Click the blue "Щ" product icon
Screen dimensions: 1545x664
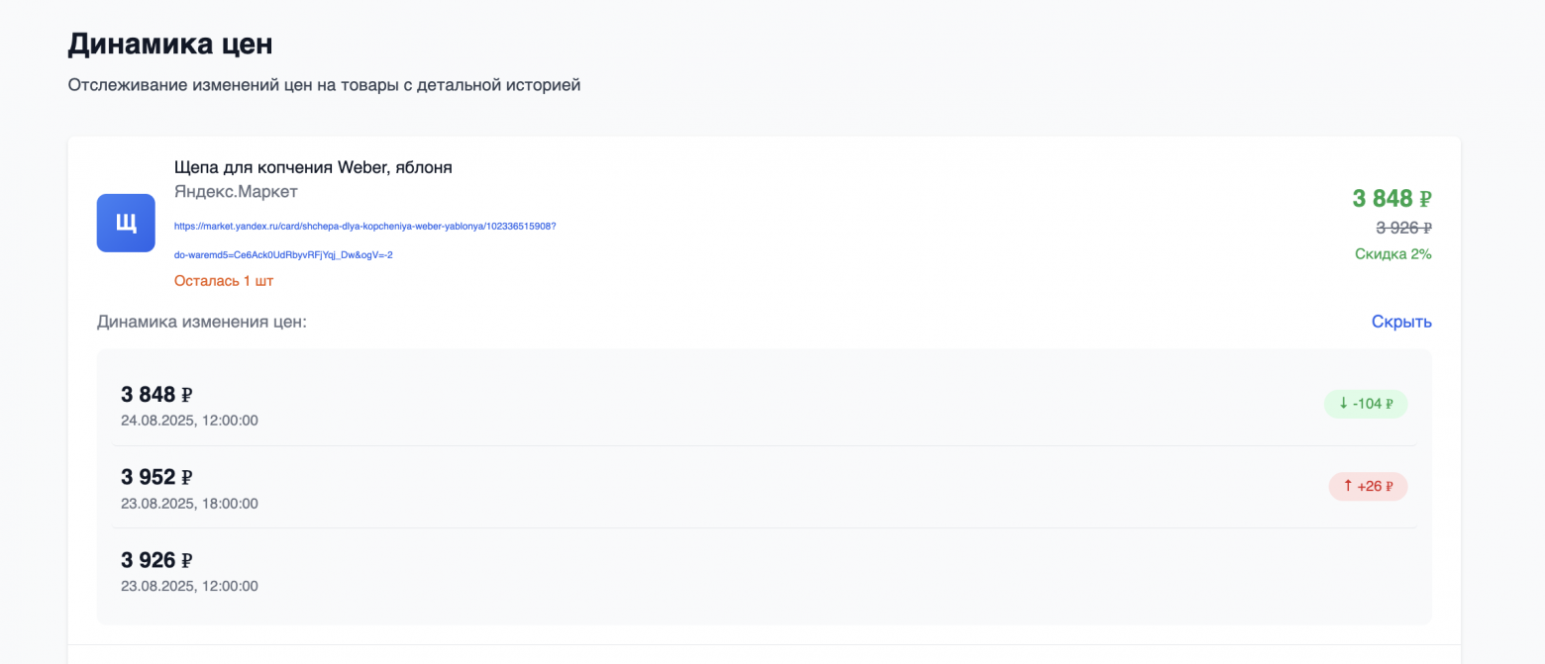click(x=126, y=223)
